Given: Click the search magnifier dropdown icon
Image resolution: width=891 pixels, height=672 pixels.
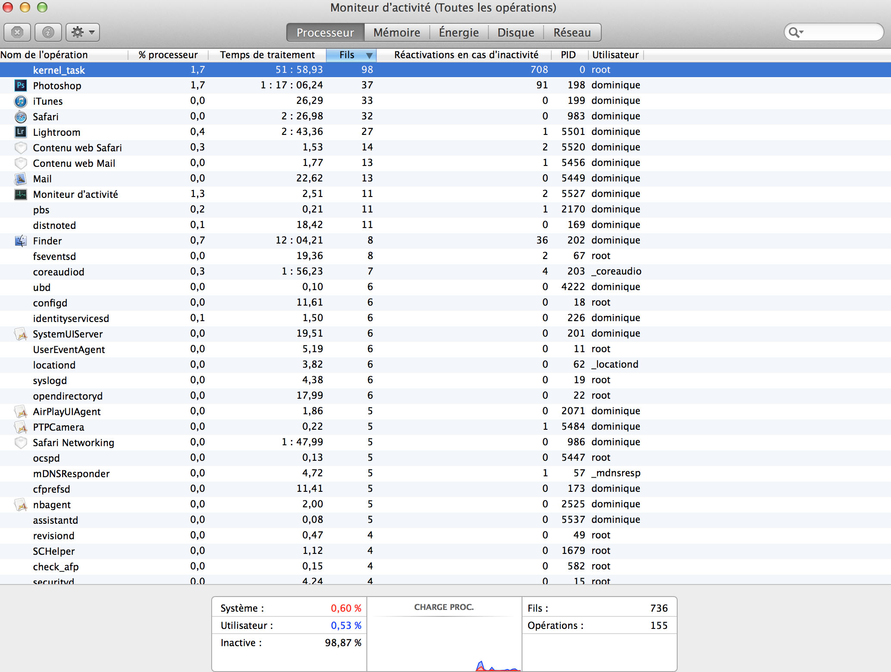Looking at the screenshot, I should [x=796, y=32].
